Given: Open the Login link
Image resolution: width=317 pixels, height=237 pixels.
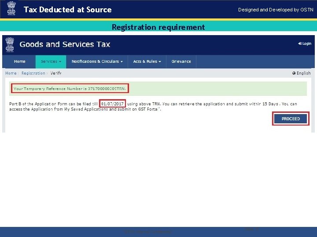Looking at the screenshot, I should 305,43.
